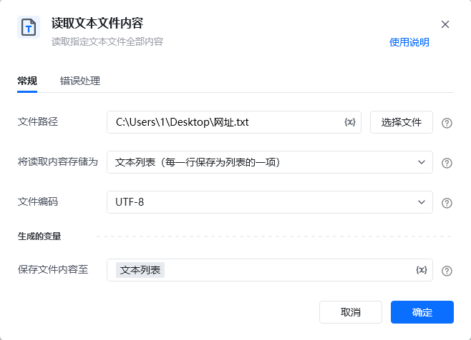This screenshot has height=340, width=471.
Task: Switch to the 常规 tab
Action: pyautogui.click(x=27, y=81)
